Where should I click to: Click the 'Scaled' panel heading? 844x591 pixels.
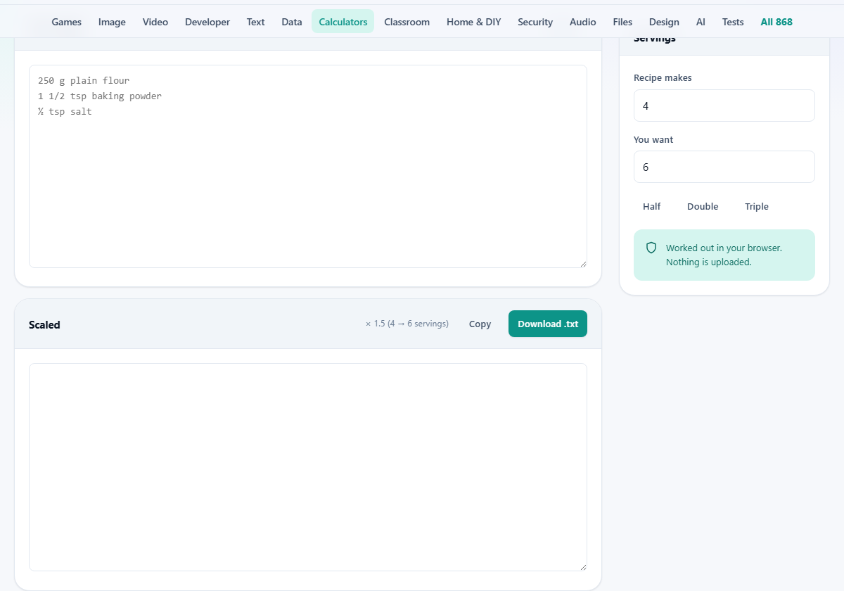pos(44,325)
